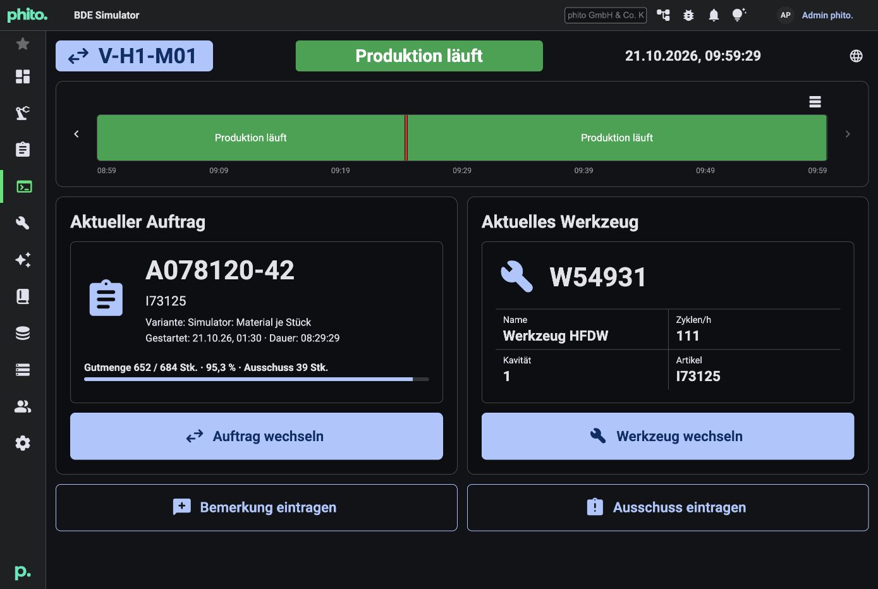Go to previous timeline range with left chevron
Screen dimensions: 878x589
[76, 134]
